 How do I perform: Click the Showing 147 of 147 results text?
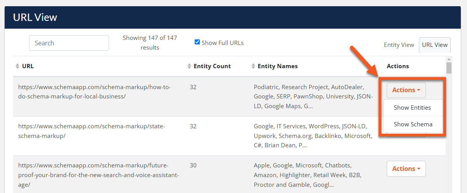click(x=150, y=43)
